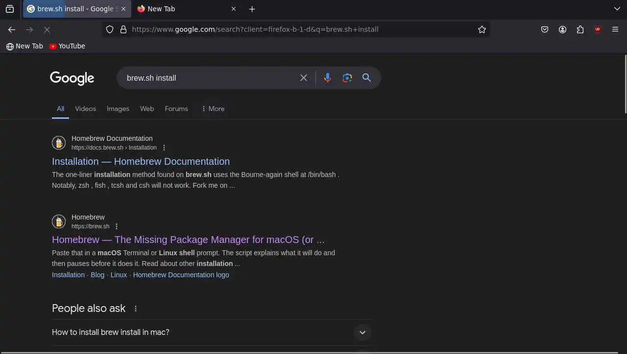Open options for the docs.brew.sh result

click(x=164, y=148)
